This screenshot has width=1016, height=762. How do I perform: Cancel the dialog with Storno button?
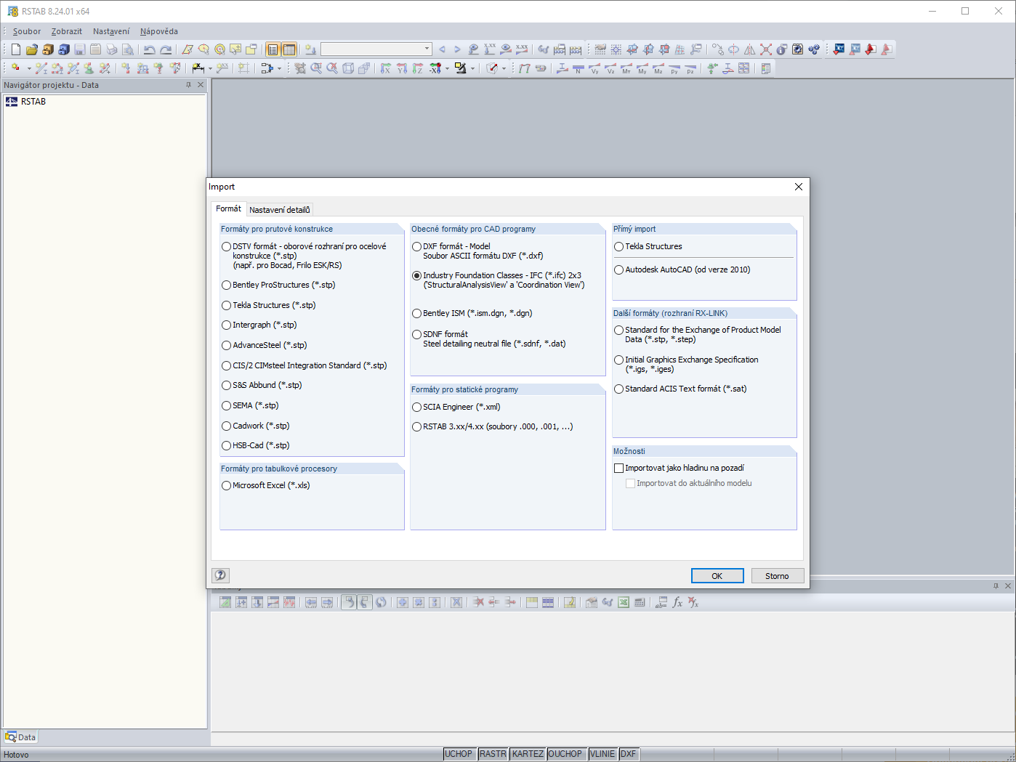tap(777, 576)
